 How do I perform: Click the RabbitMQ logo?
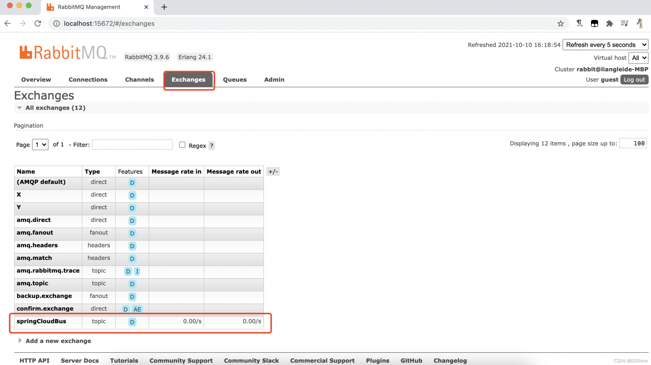(x=68, y=53)
